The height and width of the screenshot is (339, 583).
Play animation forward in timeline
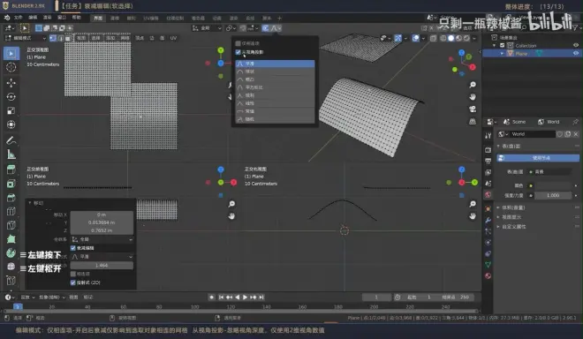click(x=245, y=297)
